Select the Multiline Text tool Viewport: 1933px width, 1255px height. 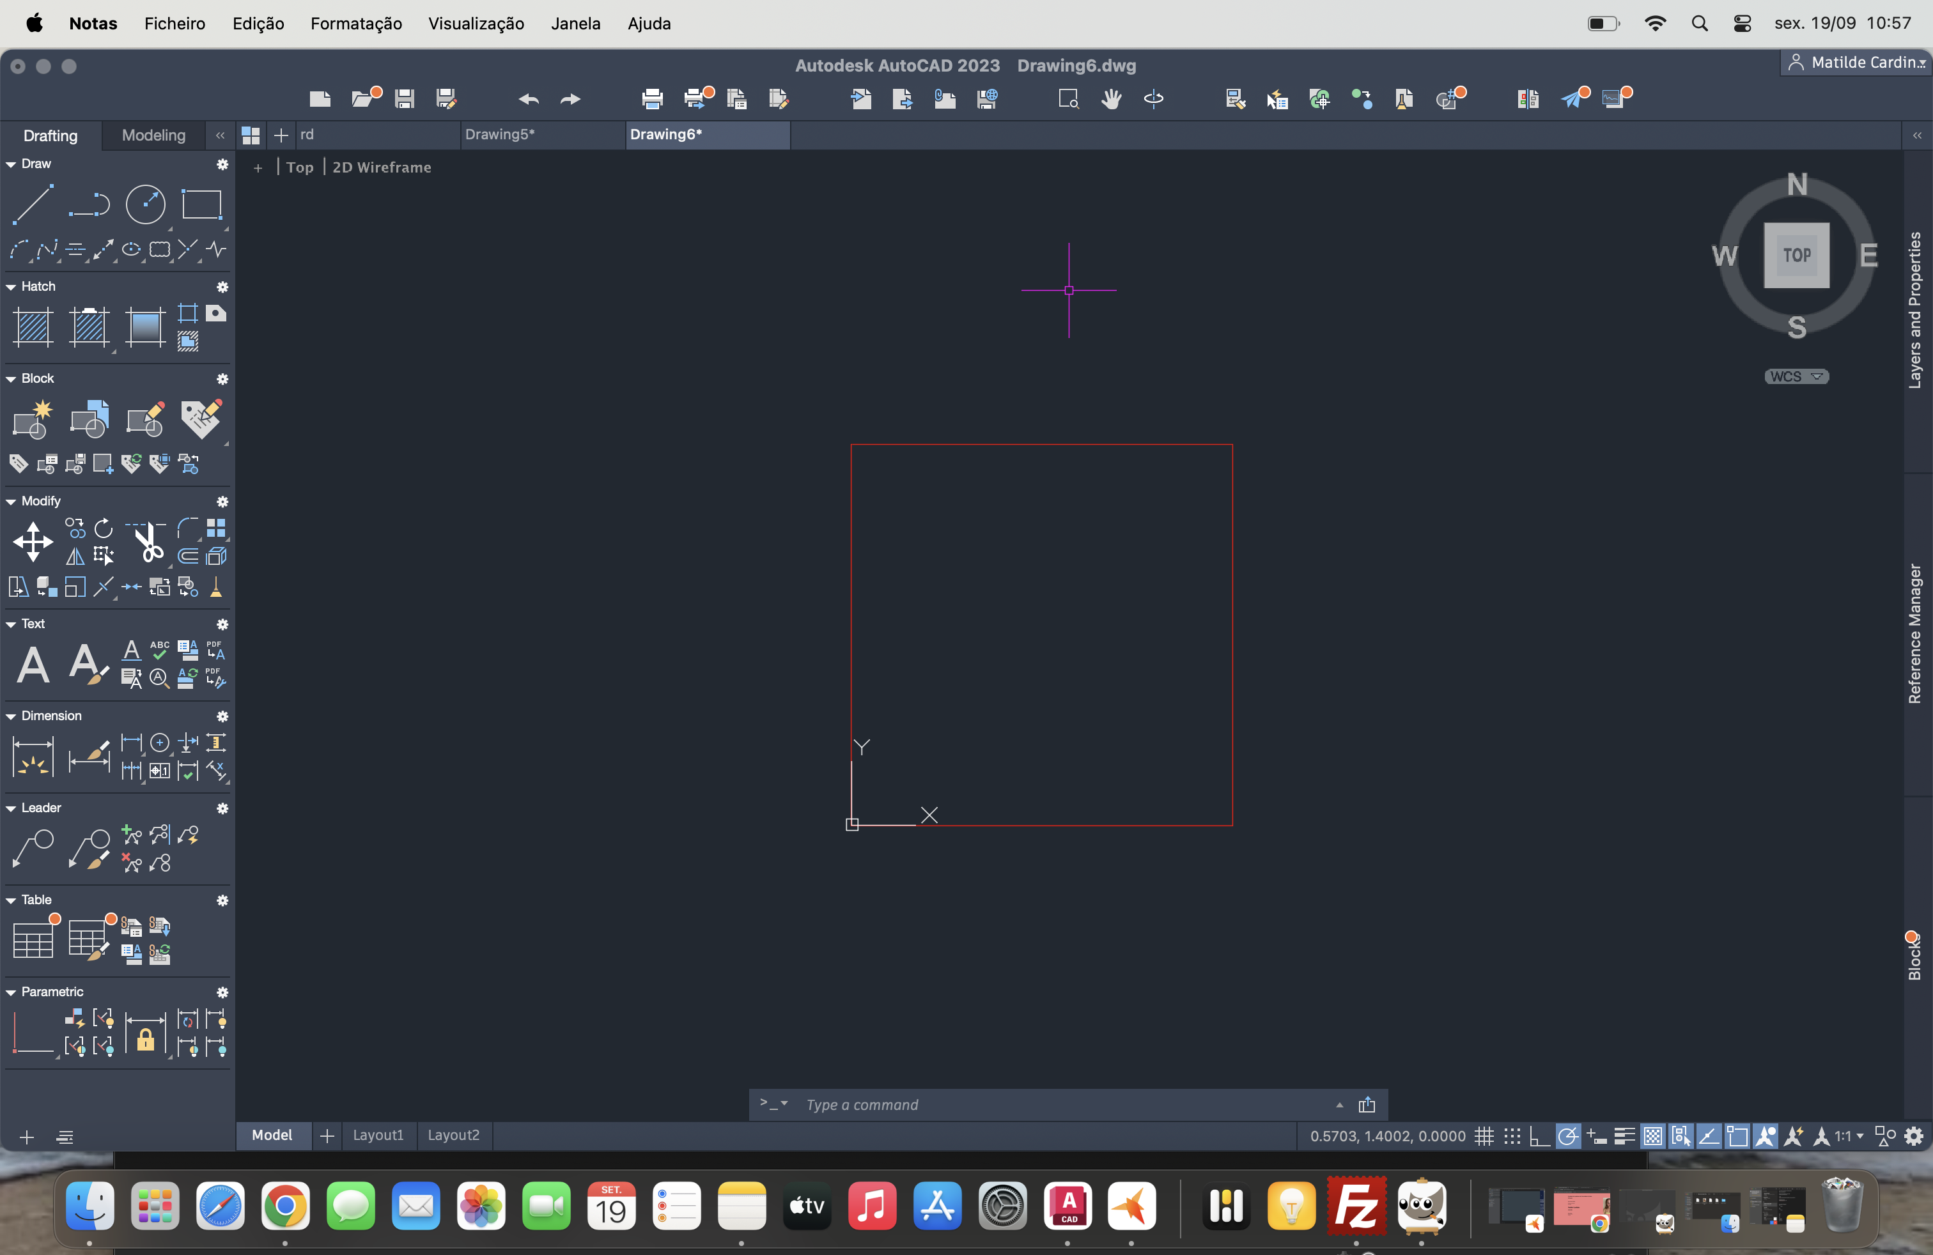coord(33,665)
